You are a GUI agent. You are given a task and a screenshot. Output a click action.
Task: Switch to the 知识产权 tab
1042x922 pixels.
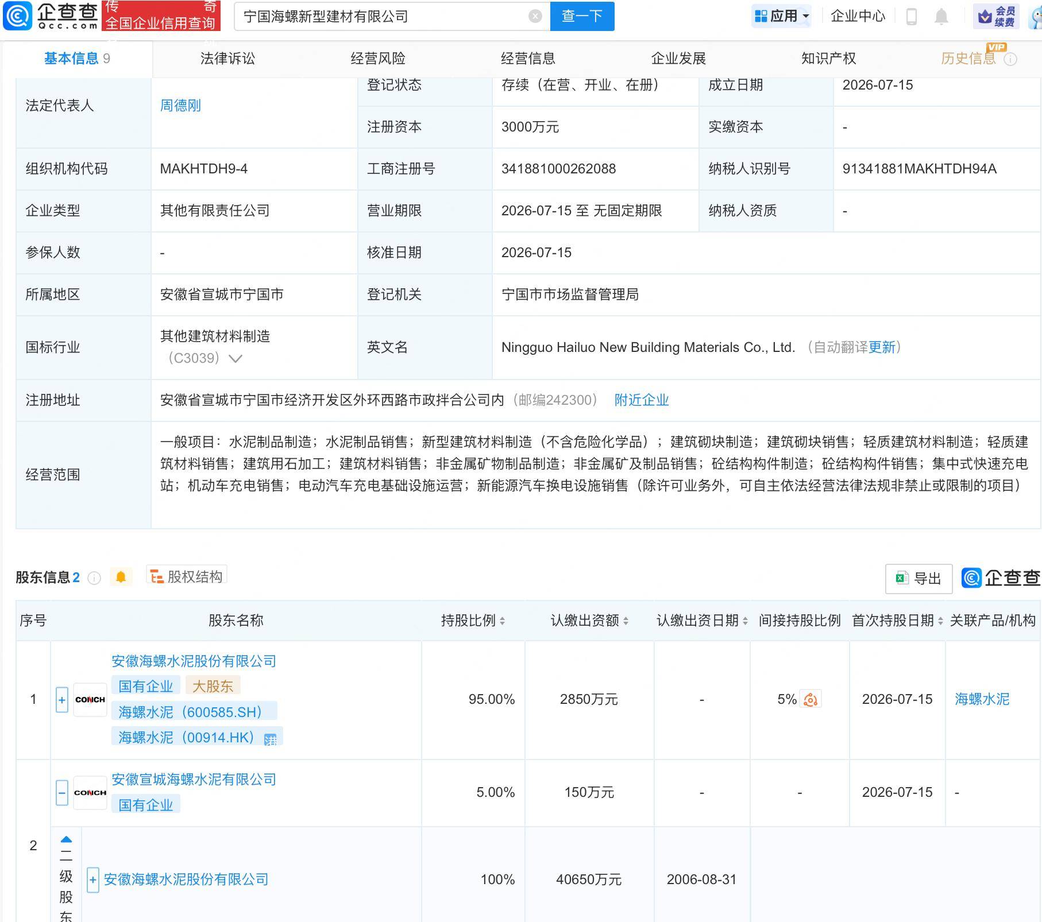coord(828,59)
